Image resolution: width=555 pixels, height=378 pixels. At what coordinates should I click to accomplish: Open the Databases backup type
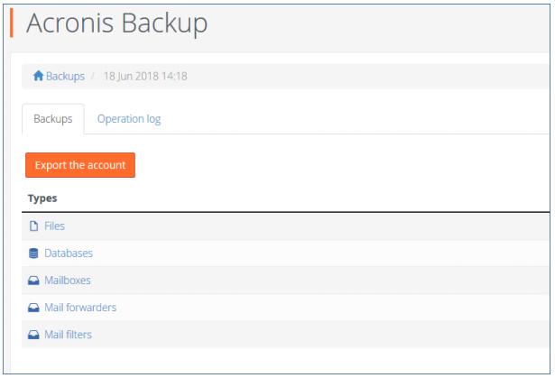[69, 254]
